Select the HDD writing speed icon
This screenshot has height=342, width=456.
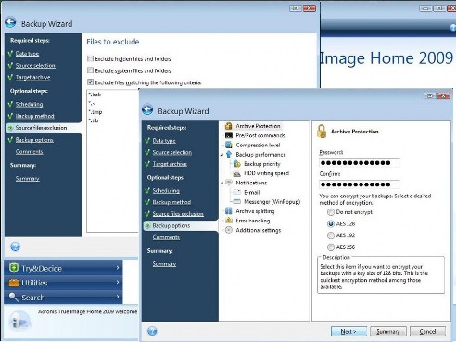237,173
